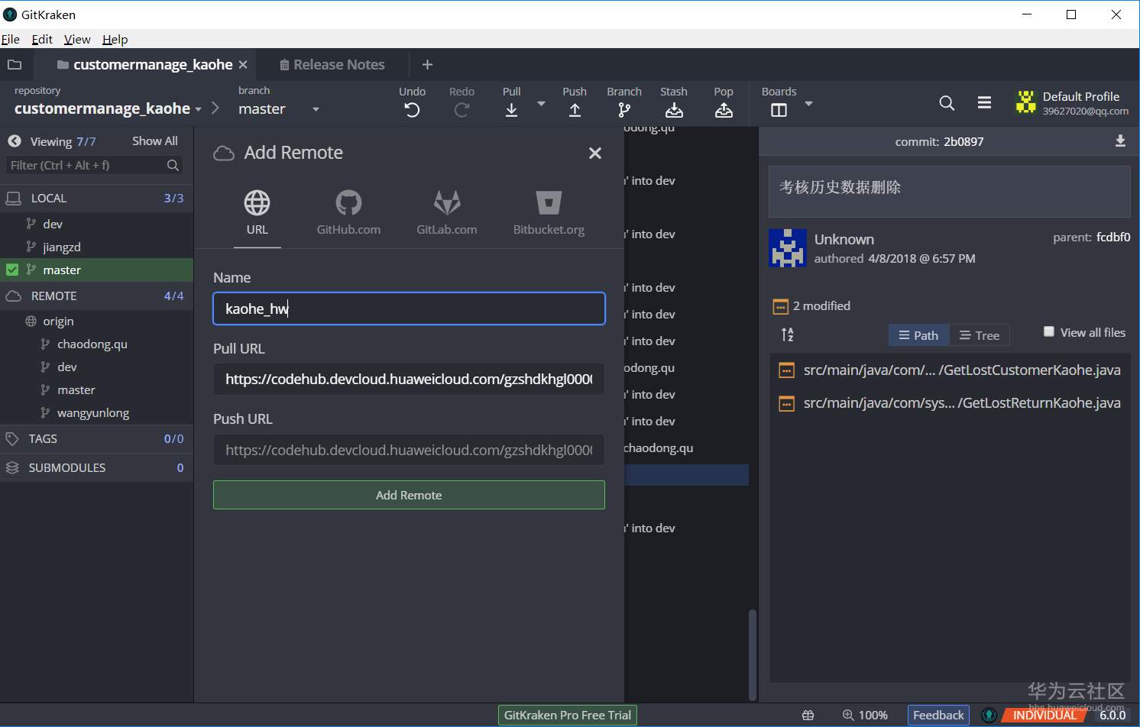Click the Default Profile avatar
The height and width of the screenshot is (727, 1140).
pyautogui.click(x=1025, y=102)
